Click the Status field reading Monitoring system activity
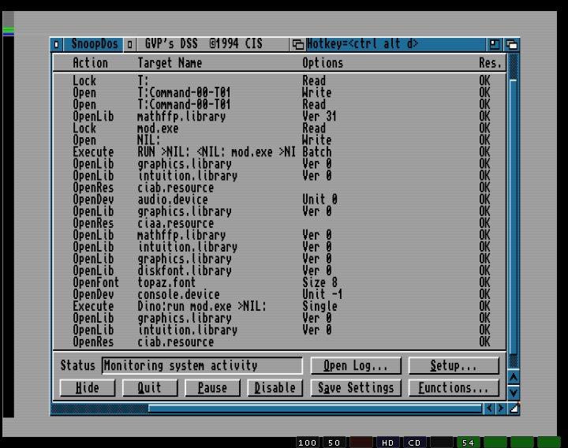The width and height of the screenshot is (568, 448). pyautogui.click(x=202, y=365)
